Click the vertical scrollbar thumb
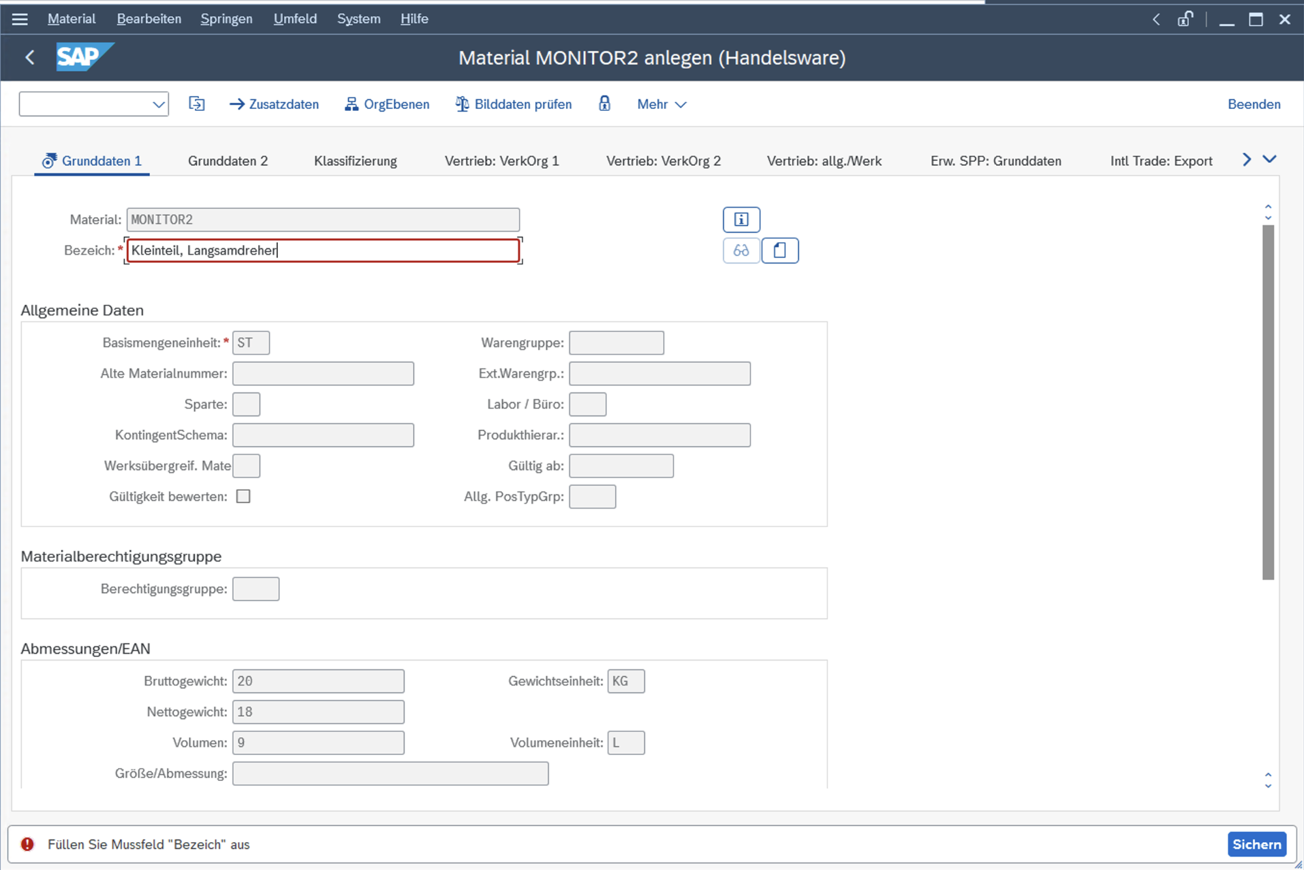Screen dimensions: 1304x870 [1268, 402]
